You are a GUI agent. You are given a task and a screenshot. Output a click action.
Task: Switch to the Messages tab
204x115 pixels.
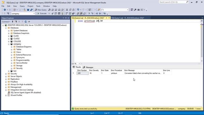[88, 67]
